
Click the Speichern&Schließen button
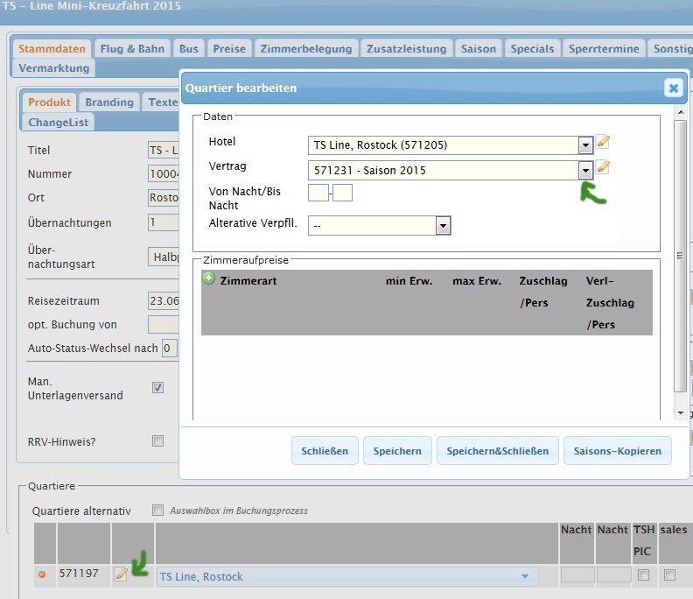coord(497,451)
